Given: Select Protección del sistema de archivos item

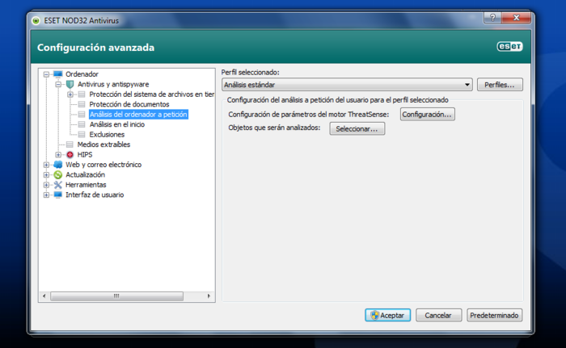Looking at the screenshot, I should pos(152,94).
